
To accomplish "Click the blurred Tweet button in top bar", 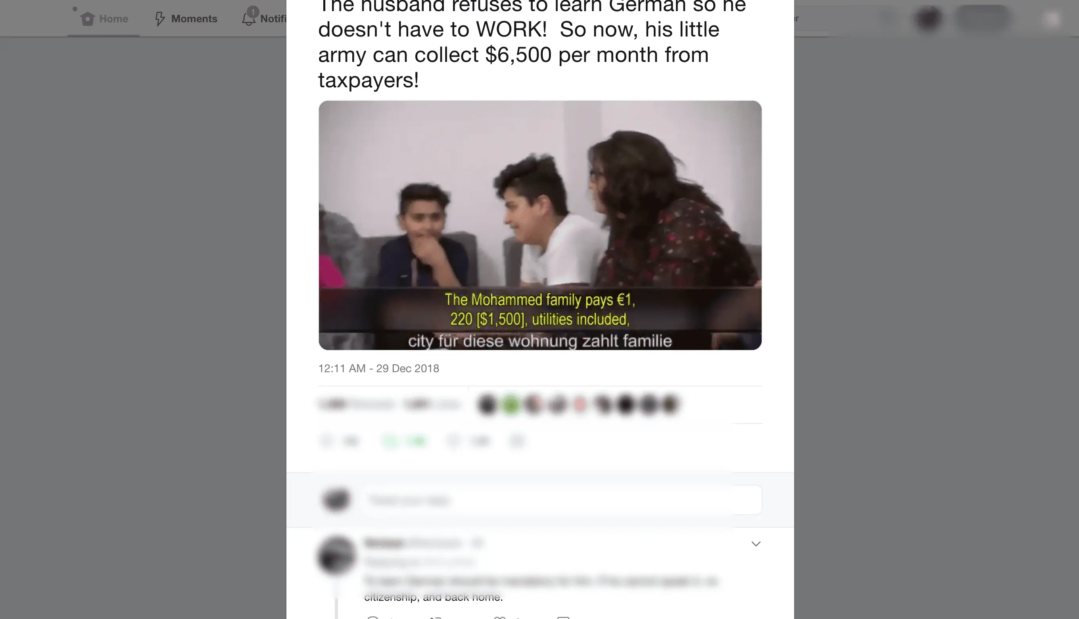I will point(983,19).
